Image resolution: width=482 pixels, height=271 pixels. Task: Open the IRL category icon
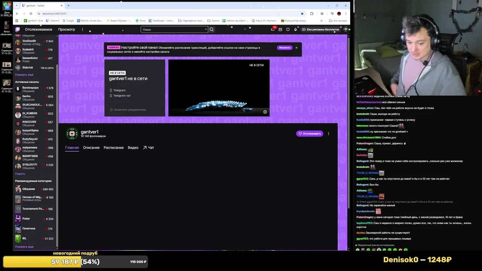[x=18, y=238]
